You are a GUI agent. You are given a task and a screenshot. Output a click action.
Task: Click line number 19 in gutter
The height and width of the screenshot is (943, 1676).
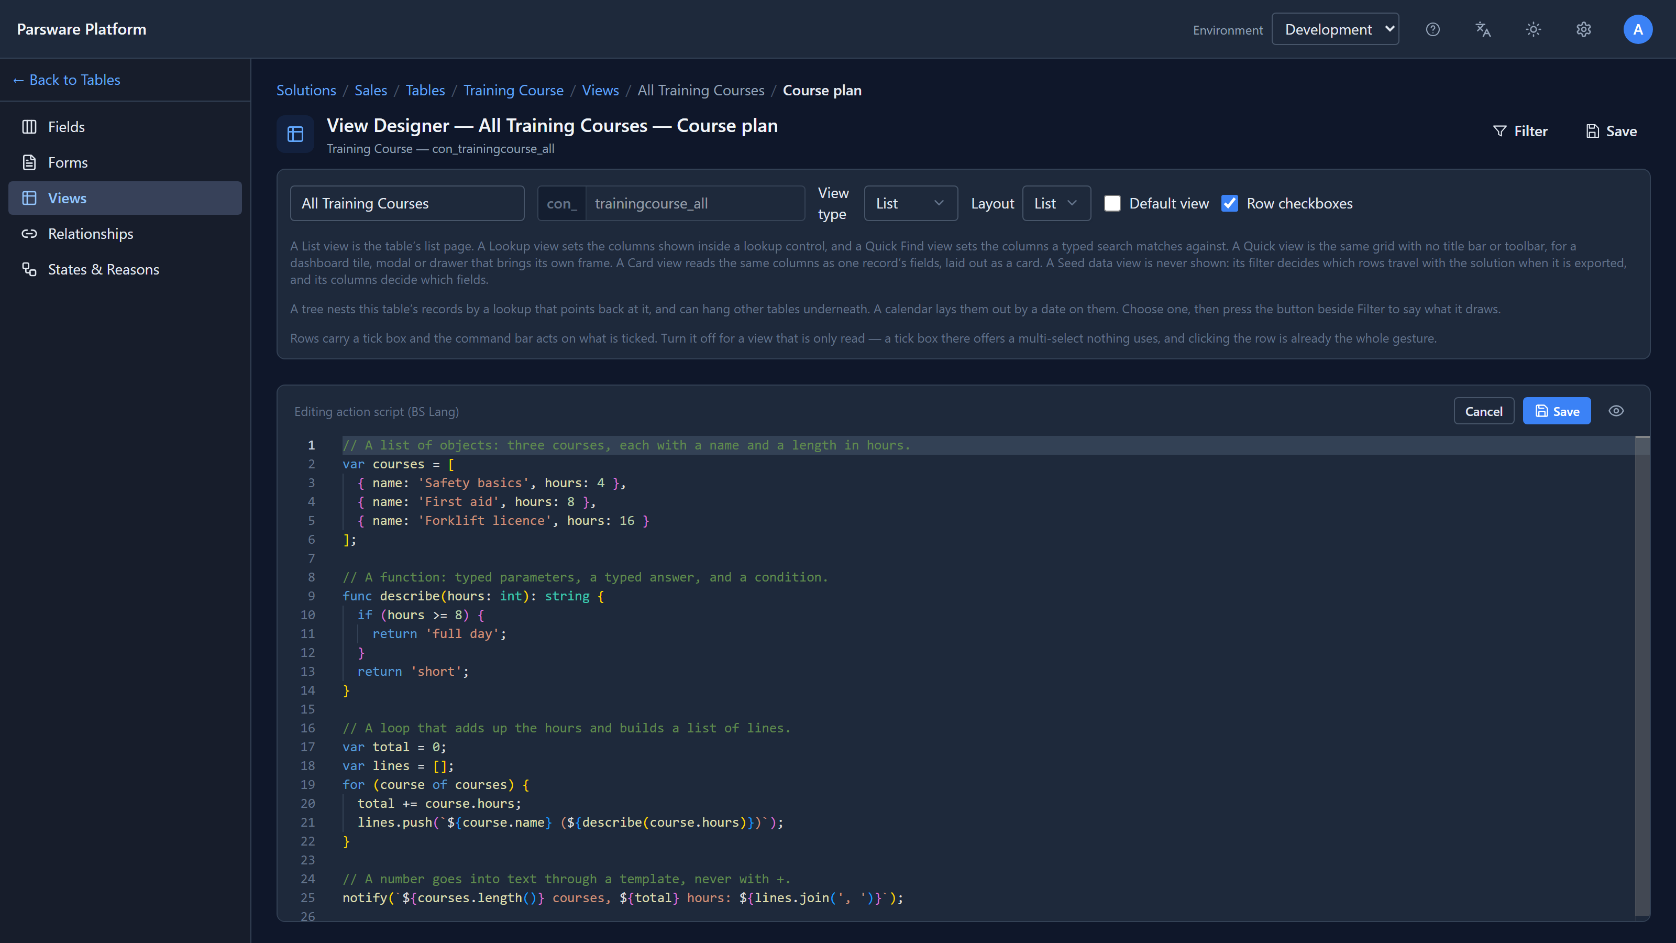pyautogui.click(x=308, y=785)
